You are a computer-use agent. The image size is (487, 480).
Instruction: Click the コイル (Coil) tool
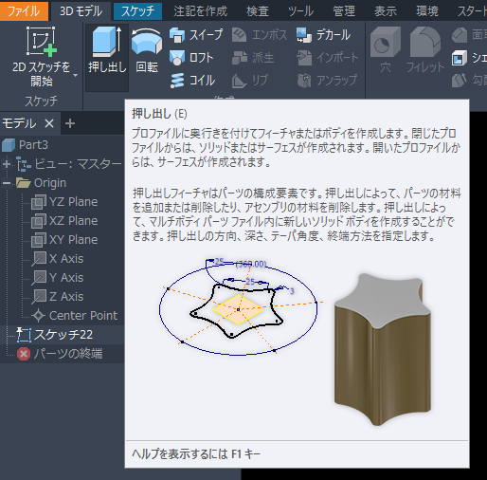[x=192, y=81]
